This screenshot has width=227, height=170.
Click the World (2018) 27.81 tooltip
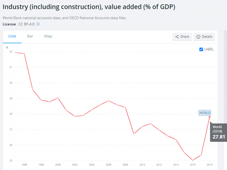click(219, 132)
